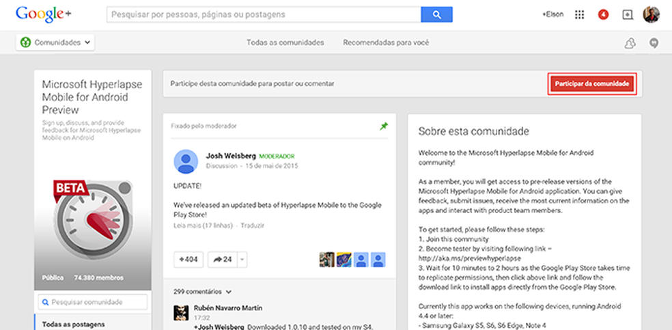This screenshot has width=672, height=330.
Task: Click the green Communities icon
Action: 26,42
